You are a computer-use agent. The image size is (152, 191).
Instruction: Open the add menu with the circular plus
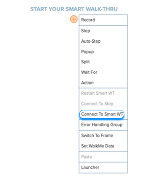click(x=74, y=19)
